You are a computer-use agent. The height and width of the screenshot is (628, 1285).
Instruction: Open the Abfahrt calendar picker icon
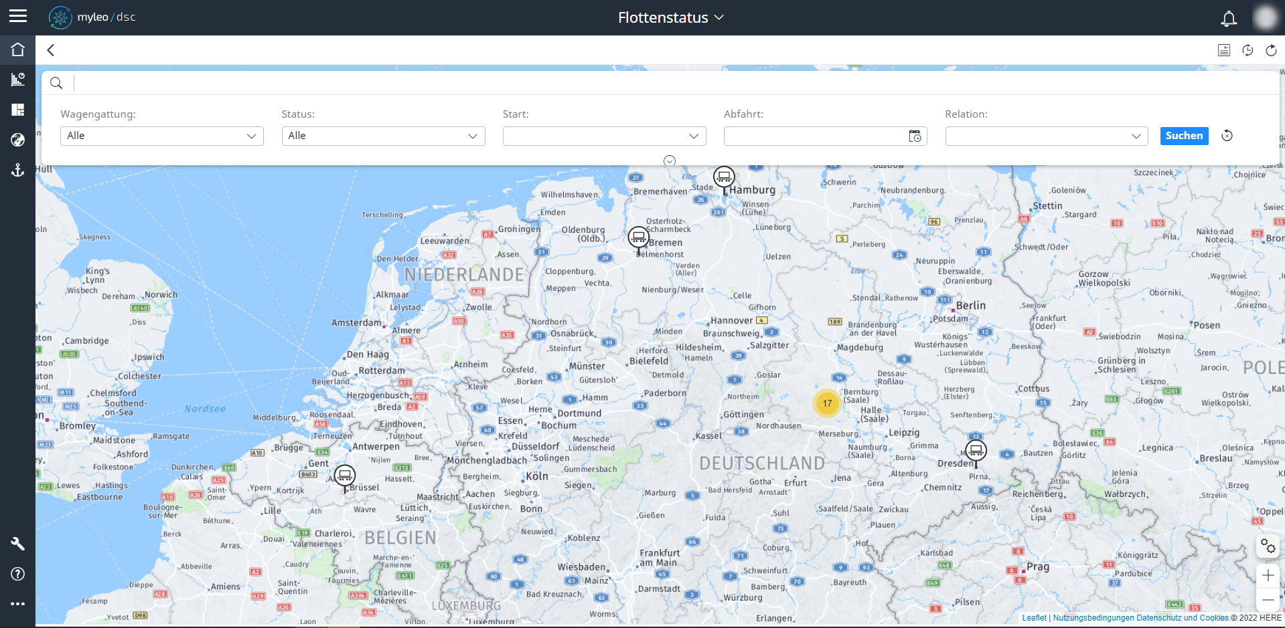(915, 136)
